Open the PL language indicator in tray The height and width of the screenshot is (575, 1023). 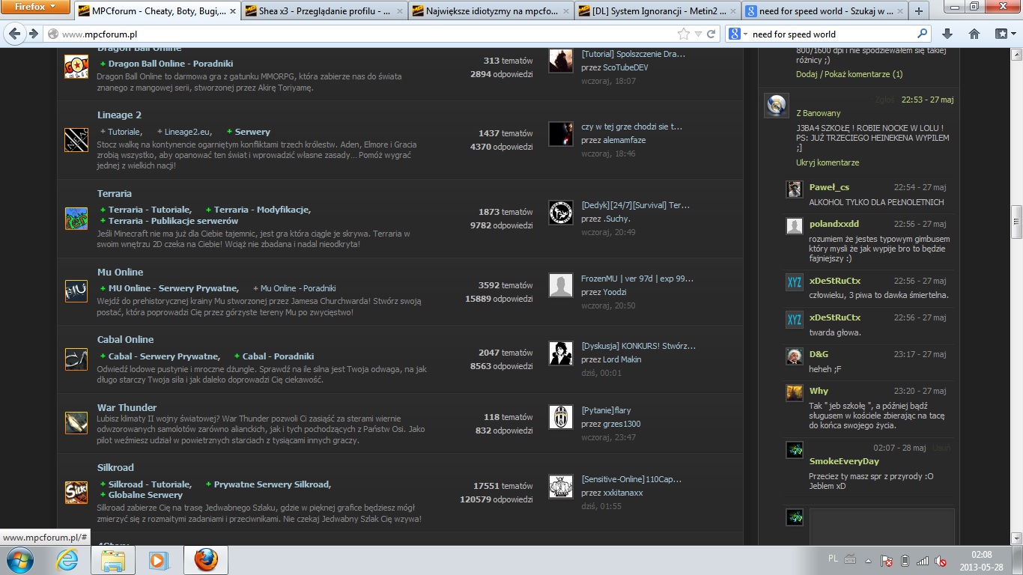tap(834, 559)
